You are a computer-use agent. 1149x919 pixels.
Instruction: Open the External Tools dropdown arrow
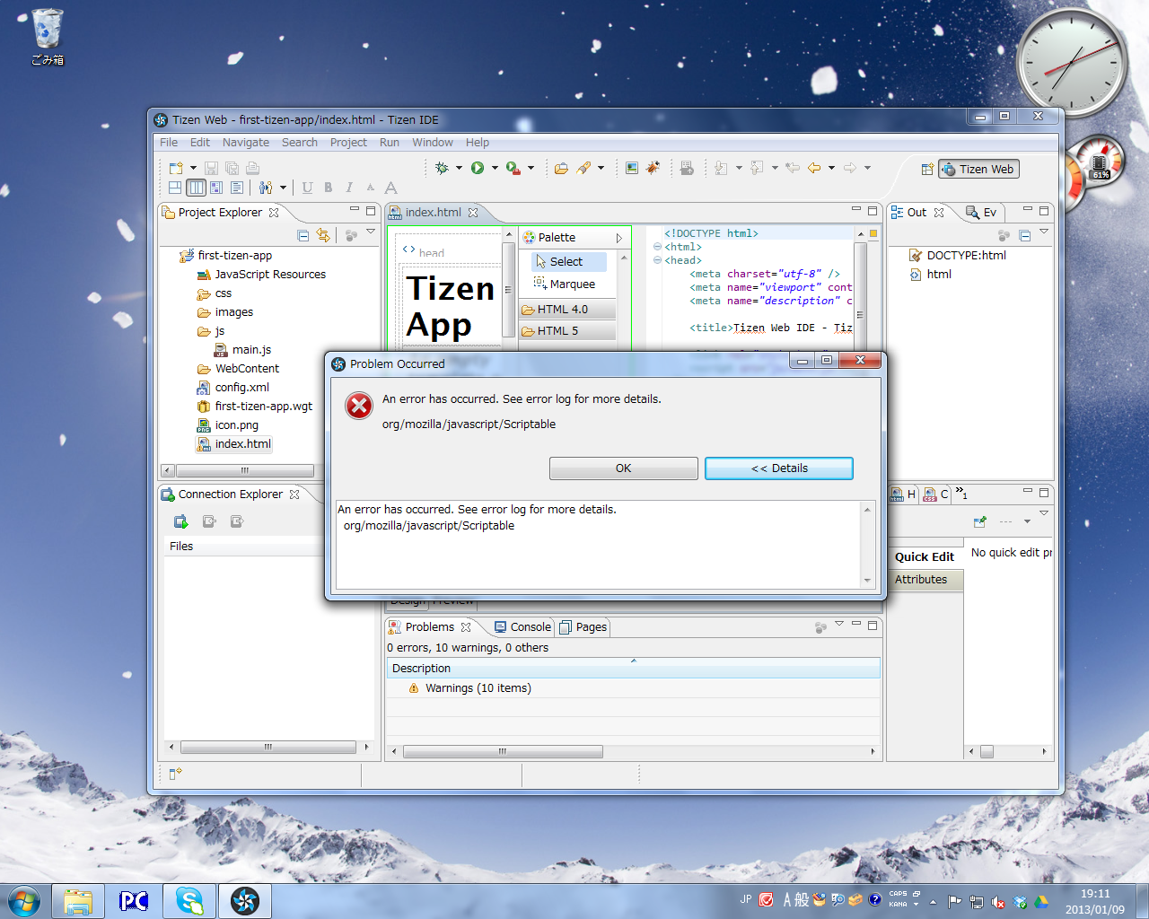point(531,168)
